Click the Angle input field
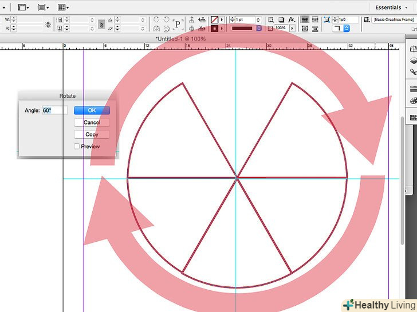Image resolution: width=417 pixels, height=312 pixels. 54,110
